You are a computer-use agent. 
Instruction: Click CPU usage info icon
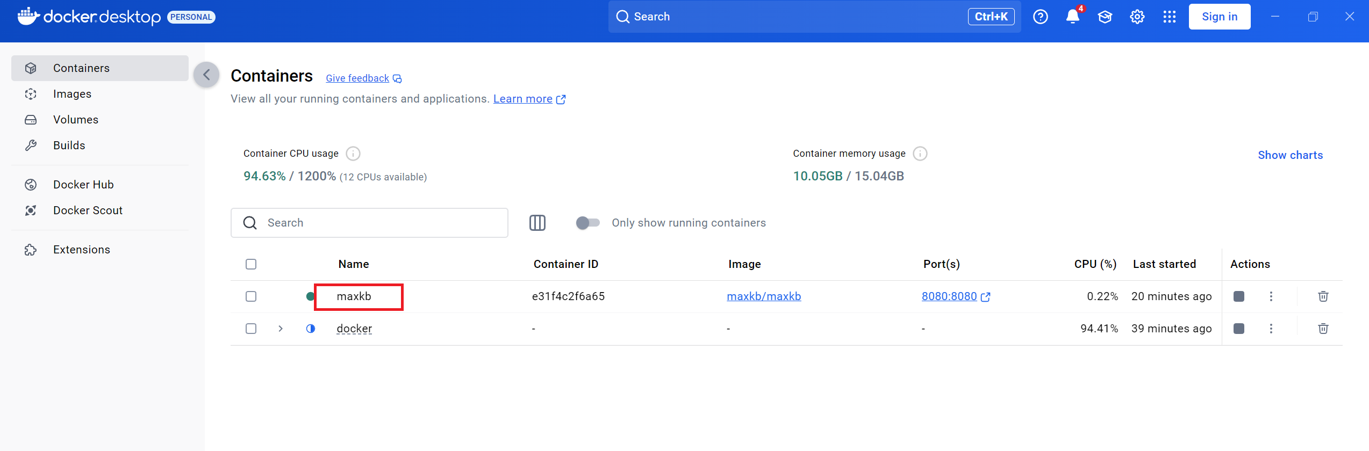pyautogui.click(x=353, y=154)
